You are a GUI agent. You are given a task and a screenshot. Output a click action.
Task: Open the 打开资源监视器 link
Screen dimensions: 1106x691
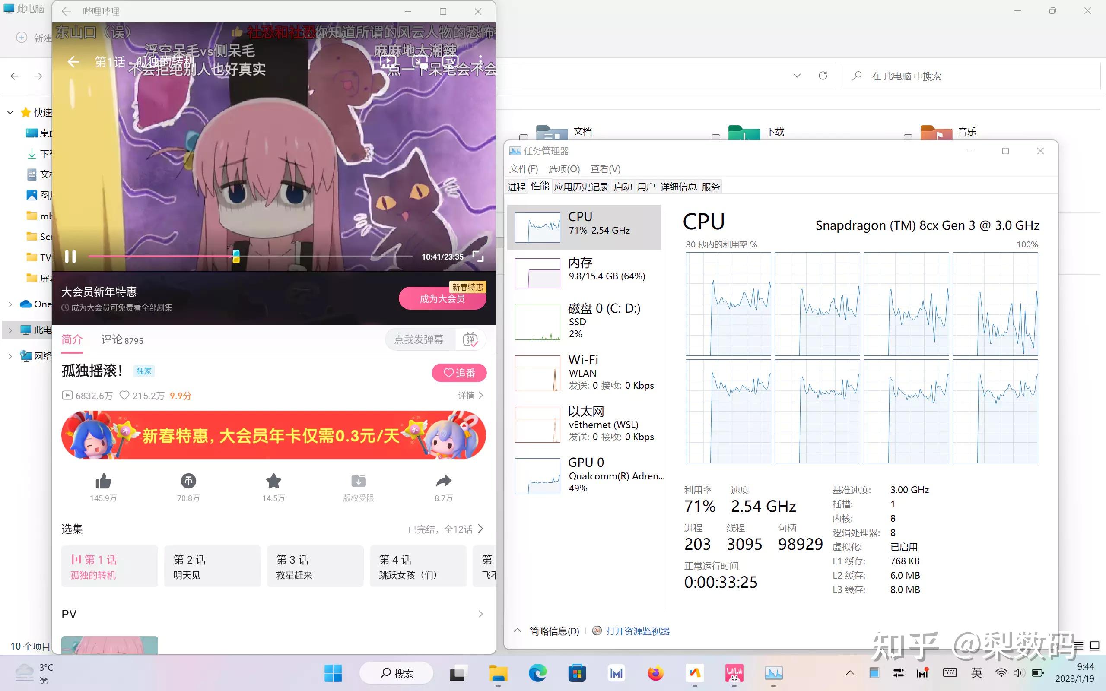coord(637,631)
